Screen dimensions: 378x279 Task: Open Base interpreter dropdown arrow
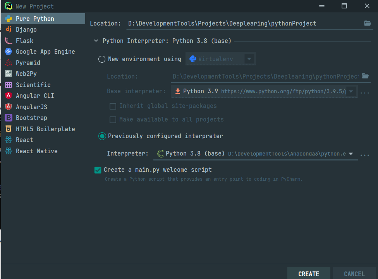tap(351, 91)
